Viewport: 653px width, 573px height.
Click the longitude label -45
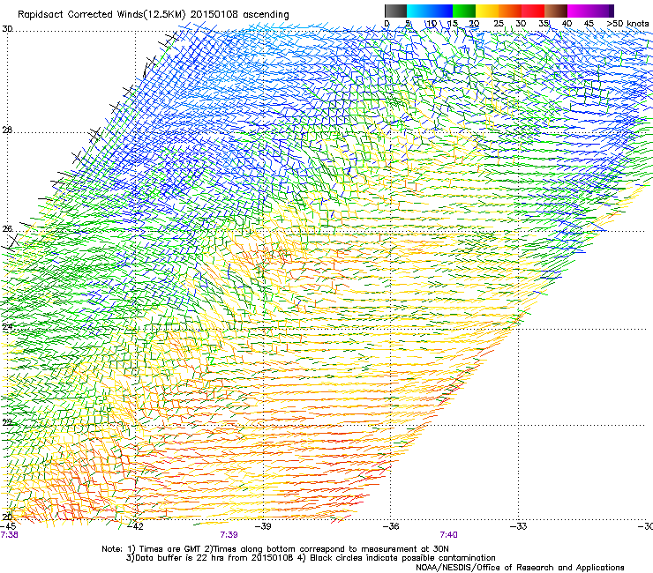tap(8, 526)
